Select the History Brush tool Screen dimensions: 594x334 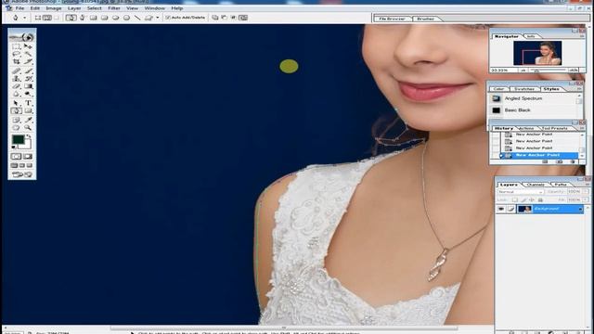point(28,79)
